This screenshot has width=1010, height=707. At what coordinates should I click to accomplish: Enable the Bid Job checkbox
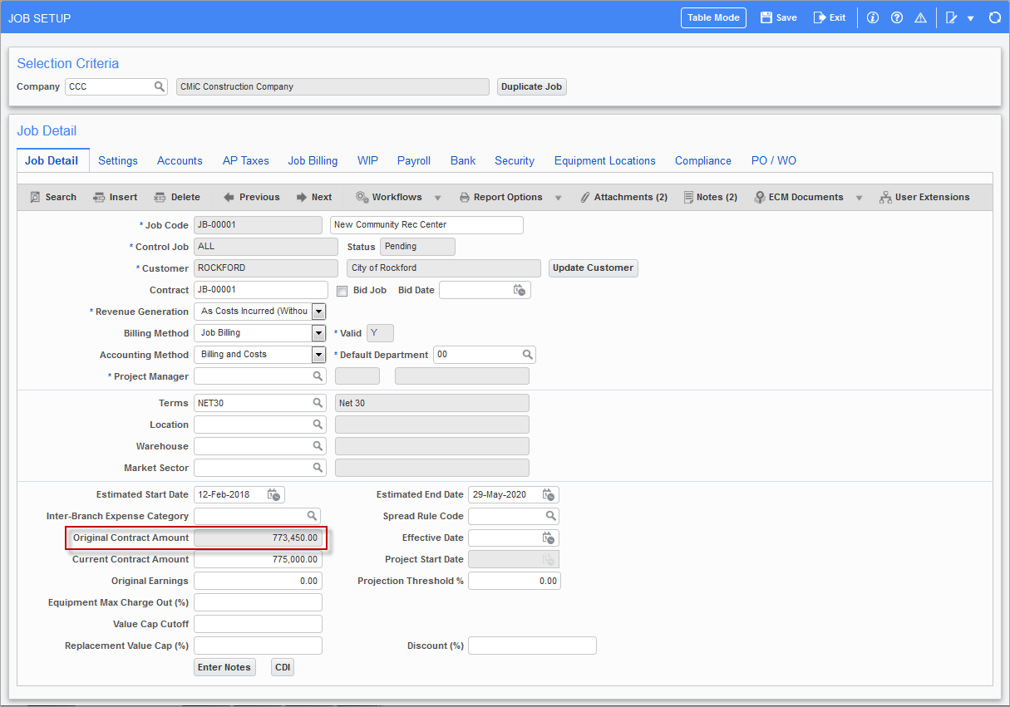(x=342, y=290)
